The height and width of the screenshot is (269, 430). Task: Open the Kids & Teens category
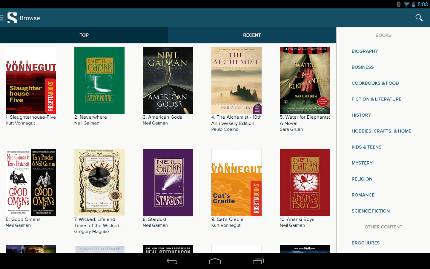(367, 147)
